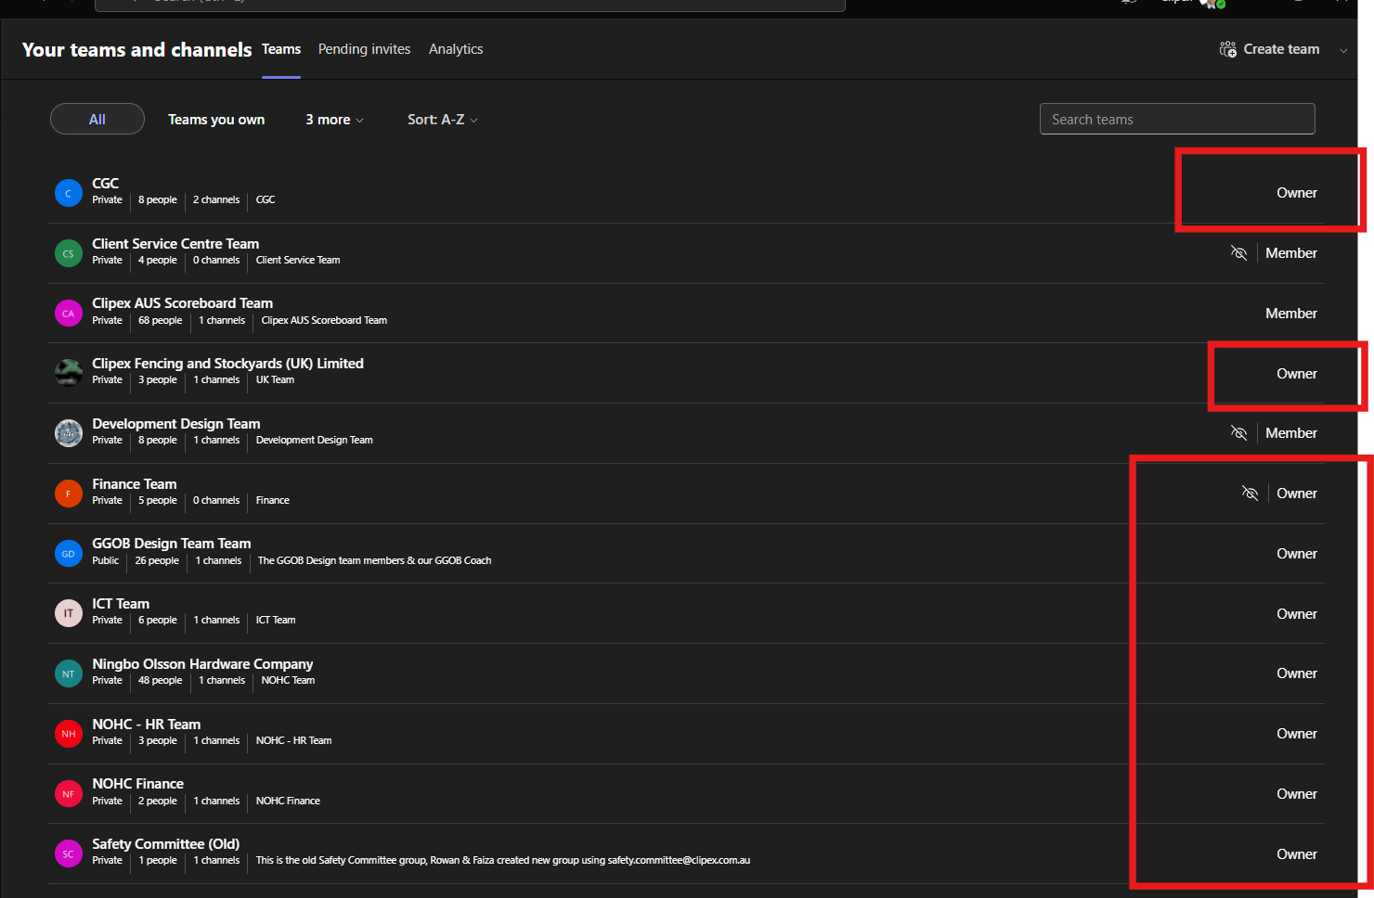Image resolution: width=1374 pixels, height=898 pixels.
Task: Toggle hidden eye icon for Finance Team
Action: [x=1250, y=494]
